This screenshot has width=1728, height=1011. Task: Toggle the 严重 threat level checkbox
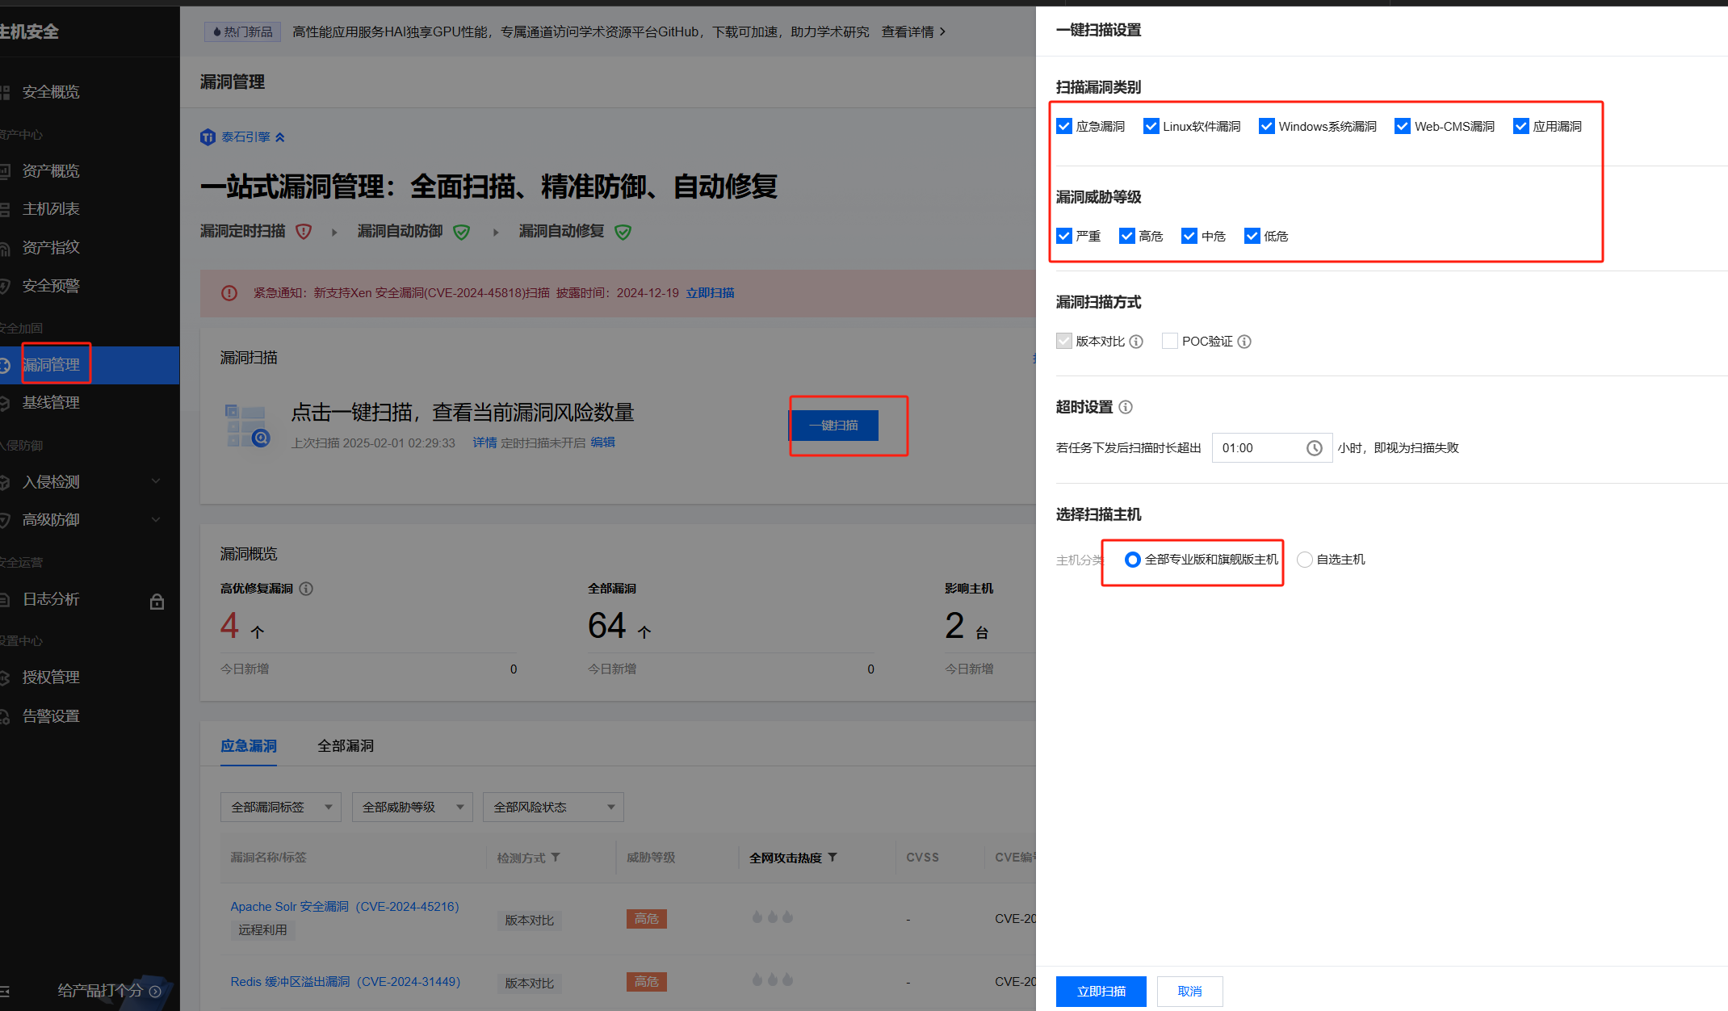click(1063, 236)
